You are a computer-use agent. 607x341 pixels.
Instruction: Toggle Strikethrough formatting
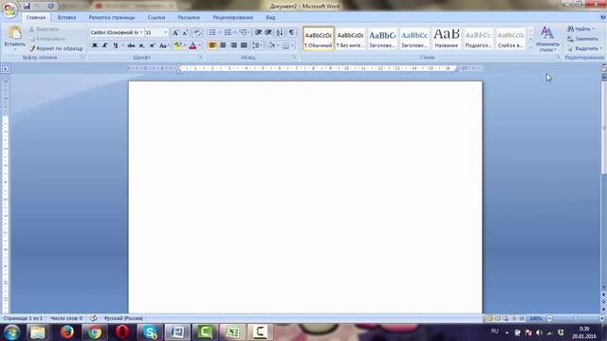(x=131, y=45)
